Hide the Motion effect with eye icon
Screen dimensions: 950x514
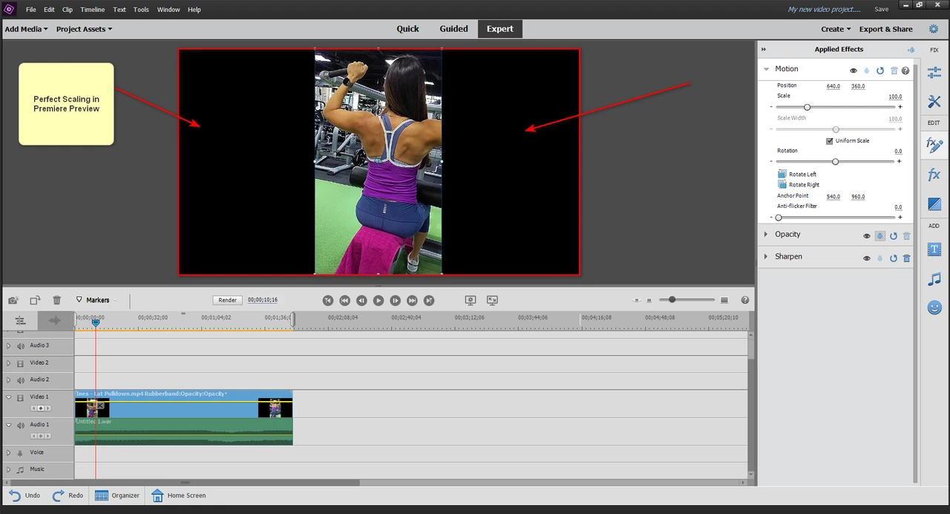(854, 71)
